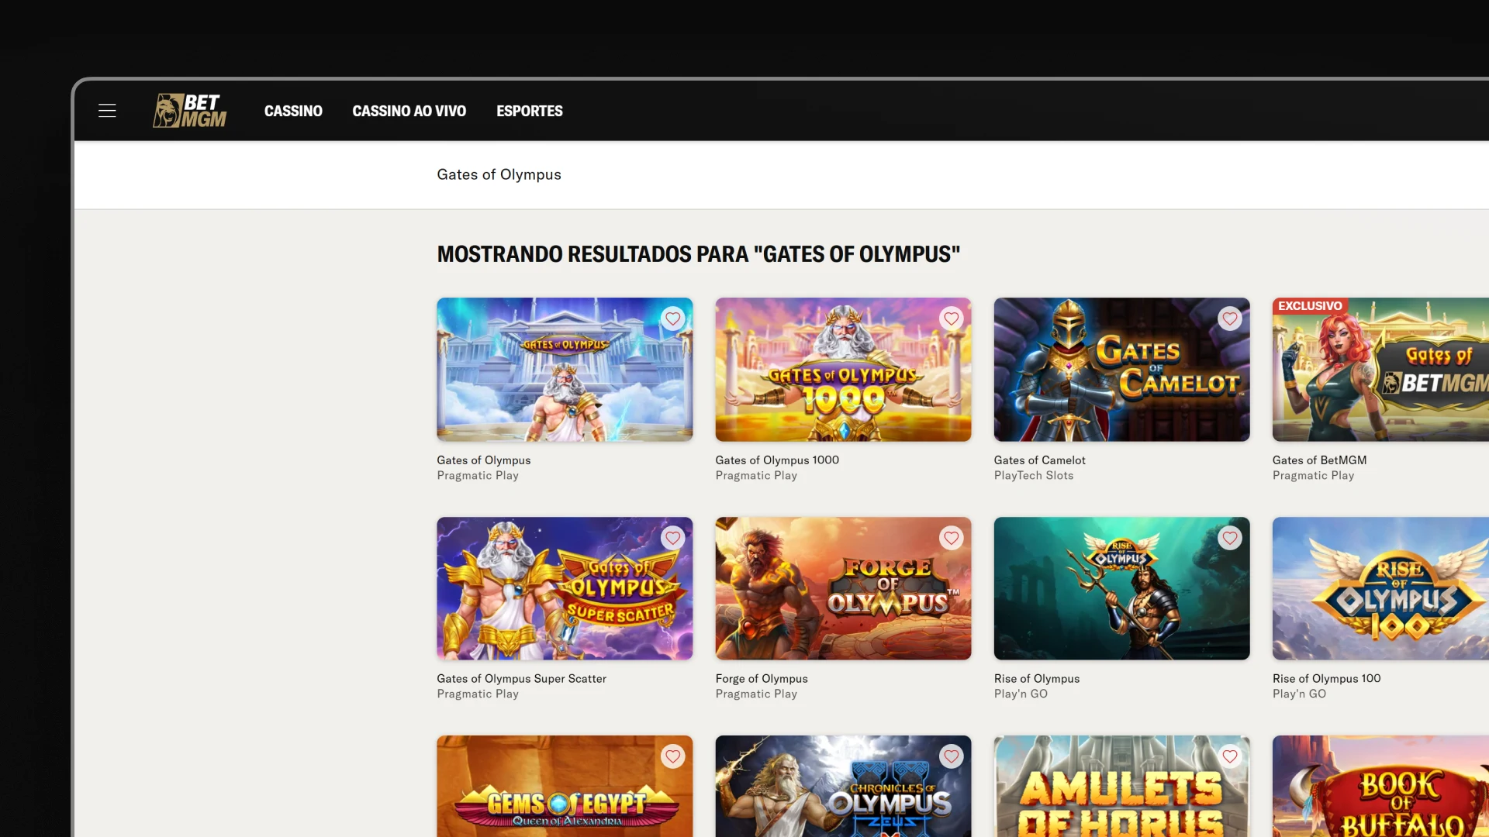Heart the Chronicles of Olympus Zeus game
Viewport: 1489px width, 837px height.
(951, 756)
